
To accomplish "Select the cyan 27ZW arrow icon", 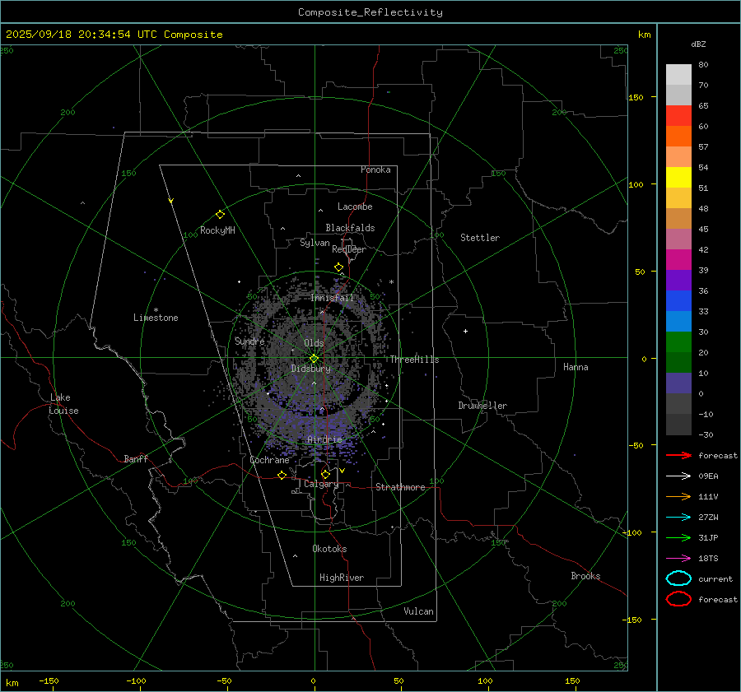I will point(678,517).
